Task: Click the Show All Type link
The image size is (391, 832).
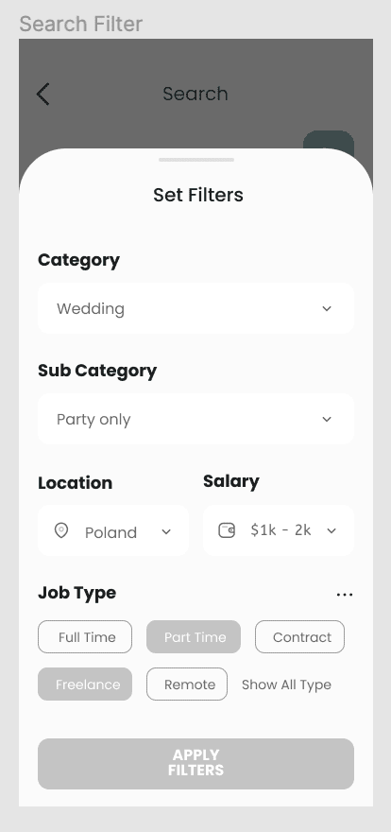Action: point(286,685)
